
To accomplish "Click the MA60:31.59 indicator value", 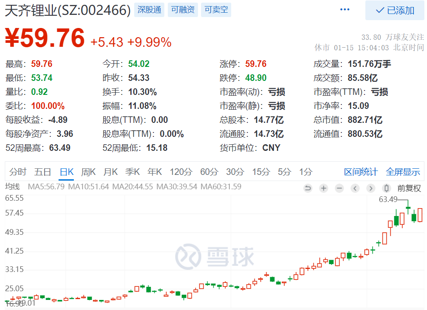I will pos(221,187).
